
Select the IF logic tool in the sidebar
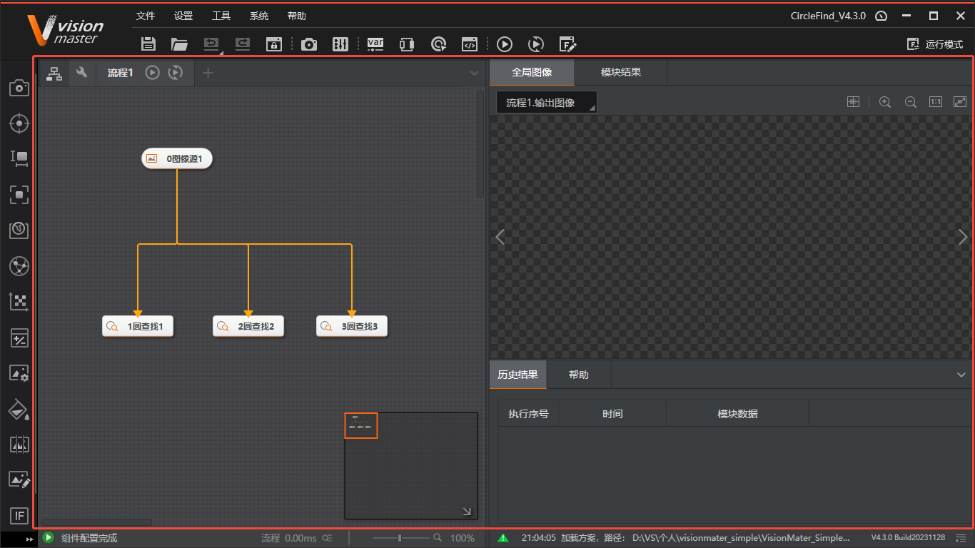(19, 515)
